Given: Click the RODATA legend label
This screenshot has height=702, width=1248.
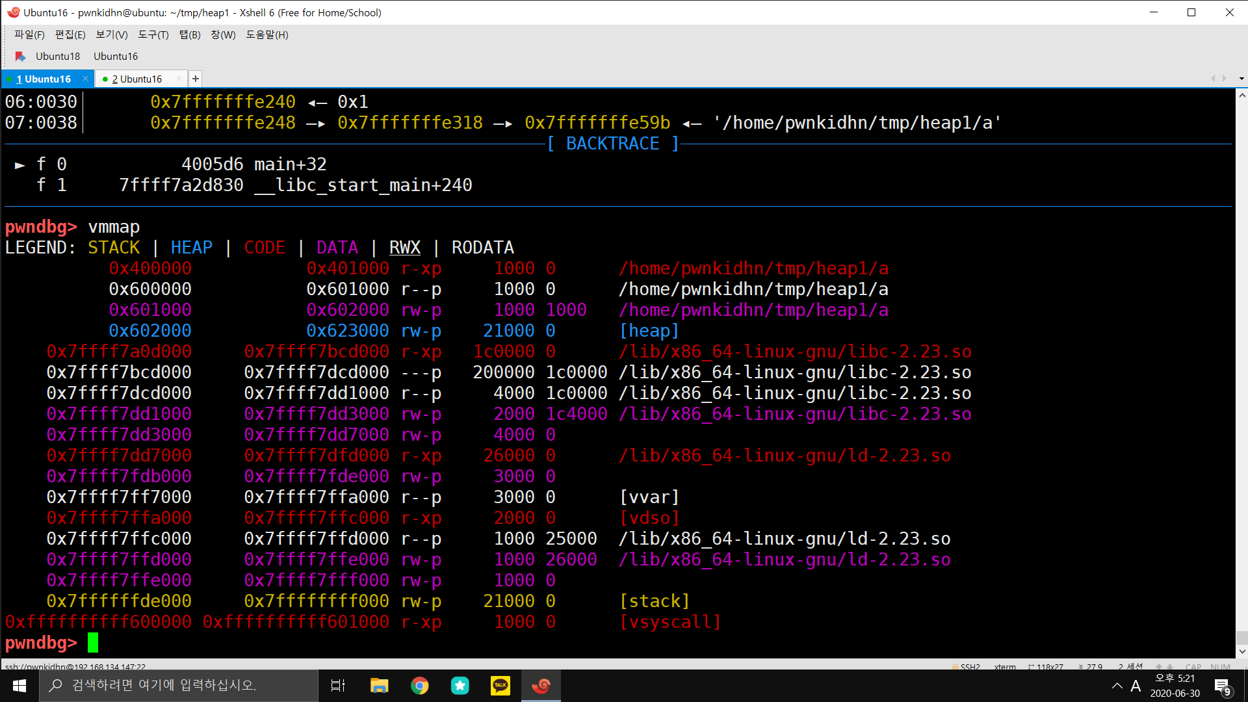Looking at the screenshot, I should (483, 248).
